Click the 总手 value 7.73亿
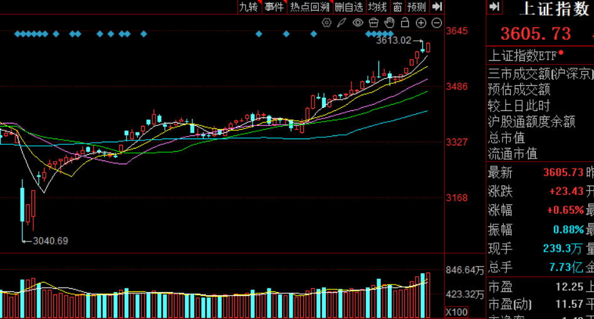This screenshot has width=594, height=319. point(566,268)
